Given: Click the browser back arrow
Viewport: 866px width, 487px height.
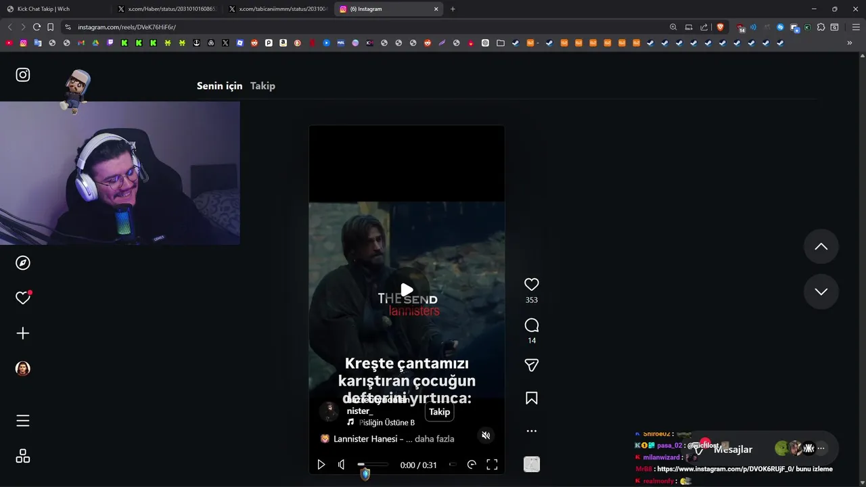Looking at the screenshot, I should tap(9, 27).
